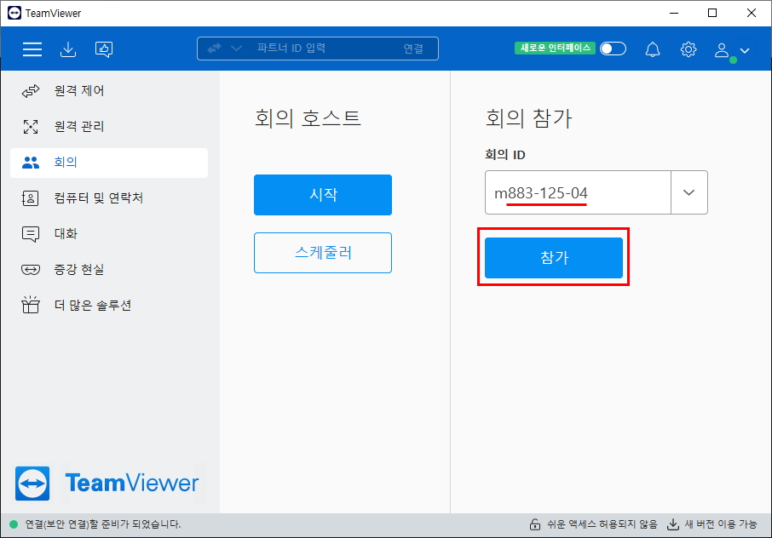Image resolution: width=772 pixels, height=538 pixels.
Task: Close the TeamViewer window
Action: tap(752, 13)
